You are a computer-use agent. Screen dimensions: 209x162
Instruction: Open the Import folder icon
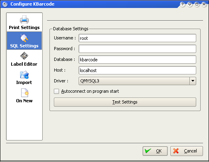point(24,74)
